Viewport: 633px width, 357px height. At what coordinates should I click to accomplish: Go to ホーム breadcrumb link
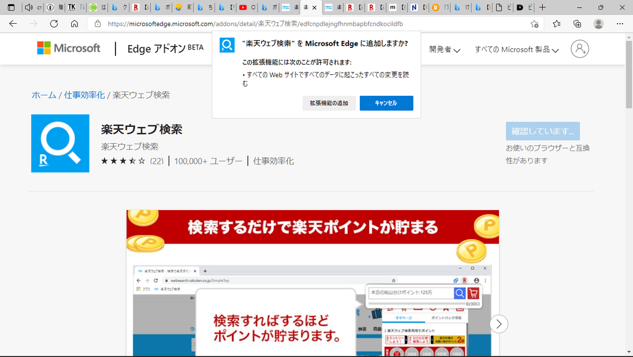tap(44, 95)
